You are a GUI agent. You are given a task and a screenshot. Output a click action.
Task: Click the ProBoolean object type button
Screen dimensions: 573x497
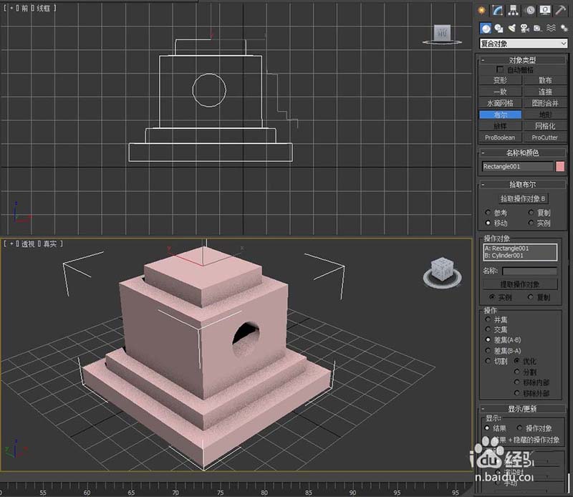(500, 137)
